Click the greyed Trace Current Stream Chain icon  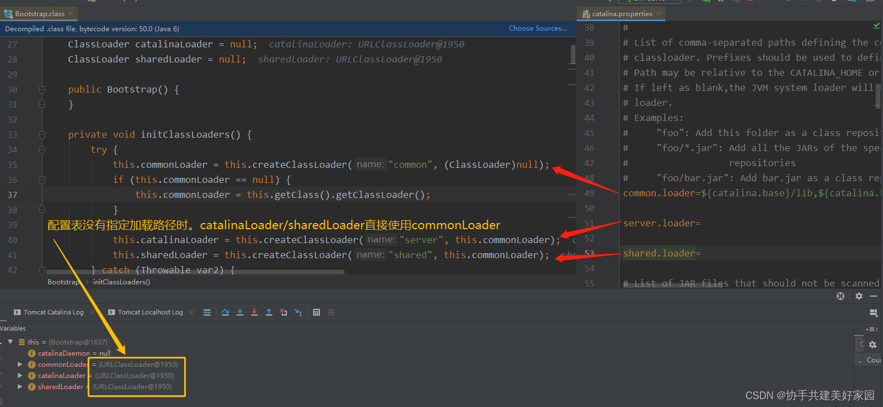click(331, 312)
